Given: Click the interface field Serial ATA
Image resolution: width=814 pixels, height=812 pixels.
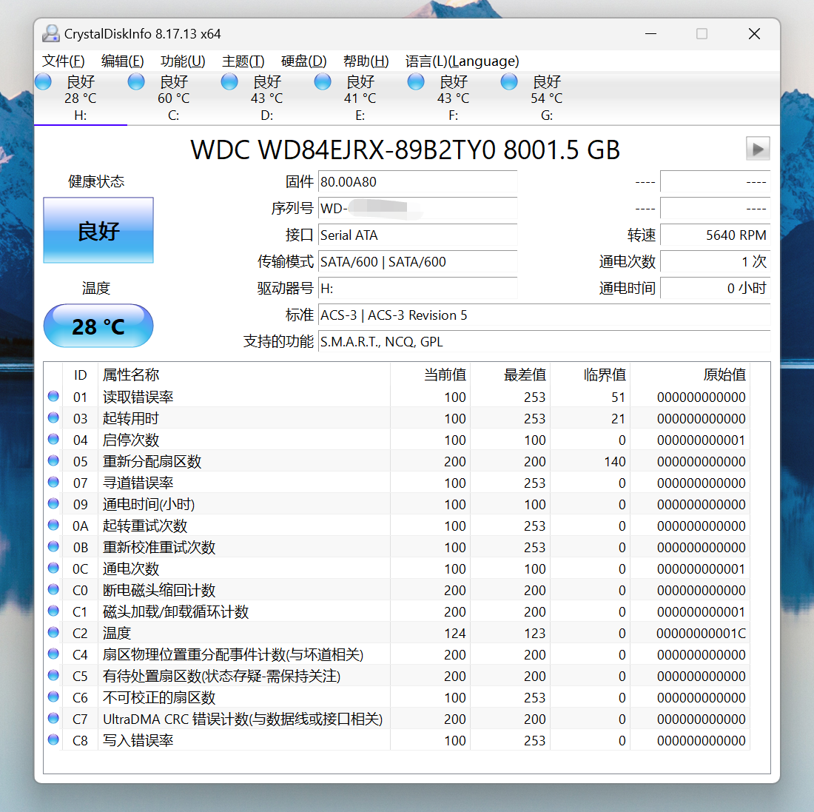Looking at the screenshot, I should click(x=417, y=235).
